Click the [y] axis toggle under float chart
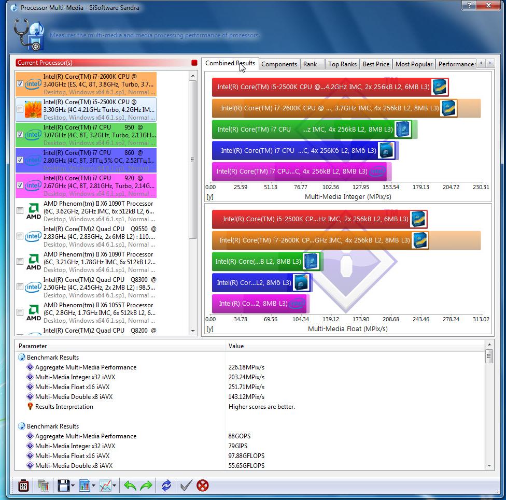506x500 pixels. click(210, 329)
